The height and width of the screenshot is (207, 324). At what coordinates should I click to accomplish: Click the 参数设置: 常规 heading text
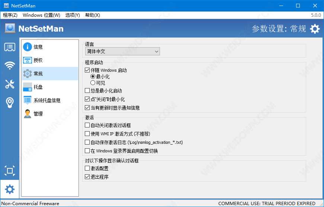tap(279, 29)
